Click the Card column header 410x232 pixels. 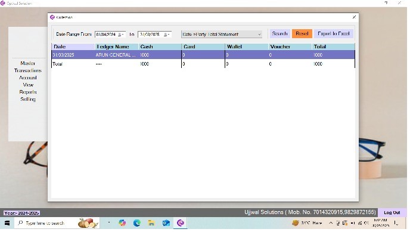pos(203,47)
